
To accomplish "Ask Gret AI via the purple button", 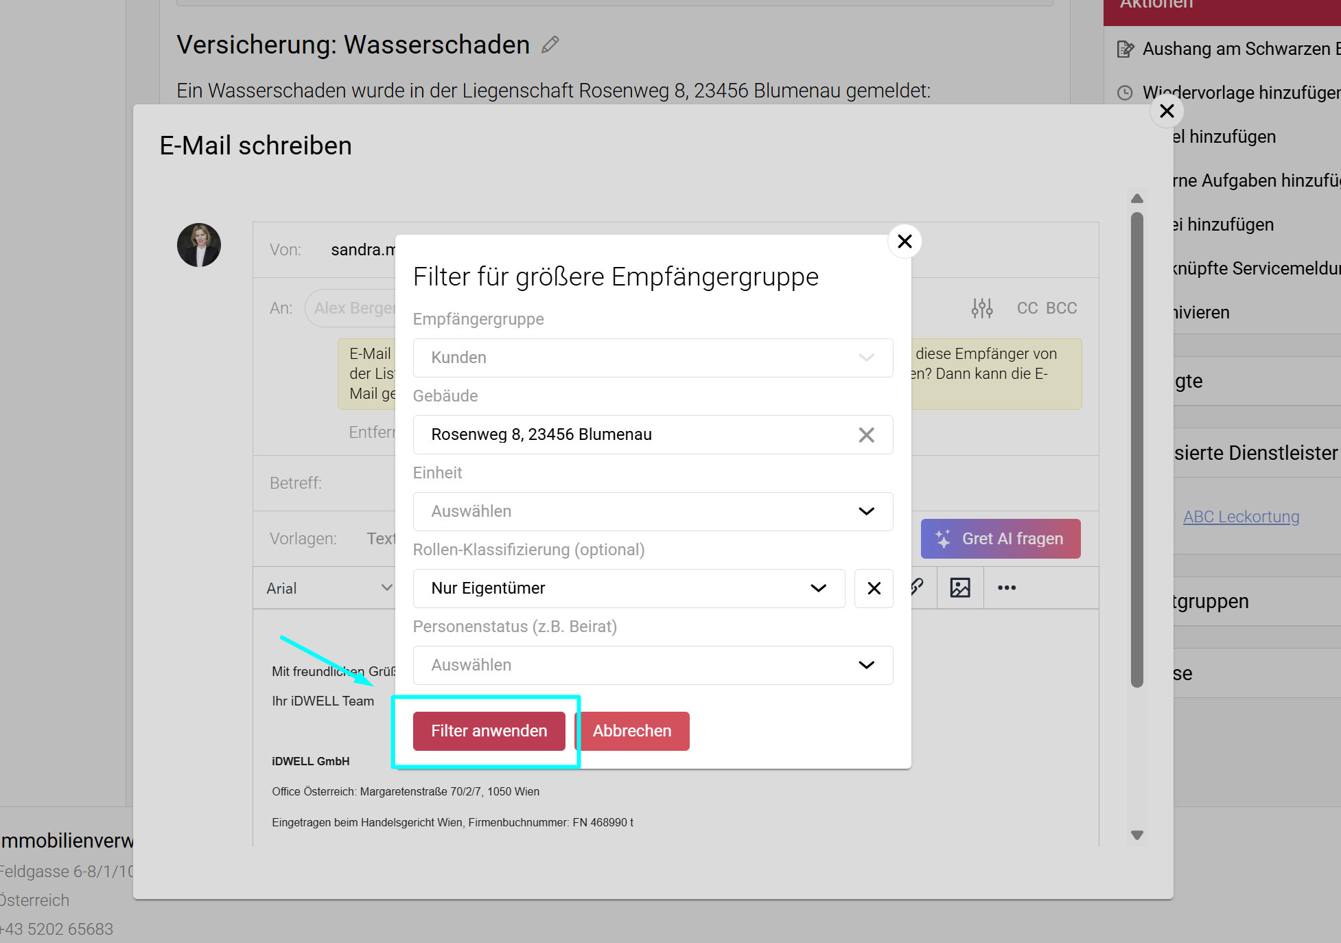I will coord(1000,539).
